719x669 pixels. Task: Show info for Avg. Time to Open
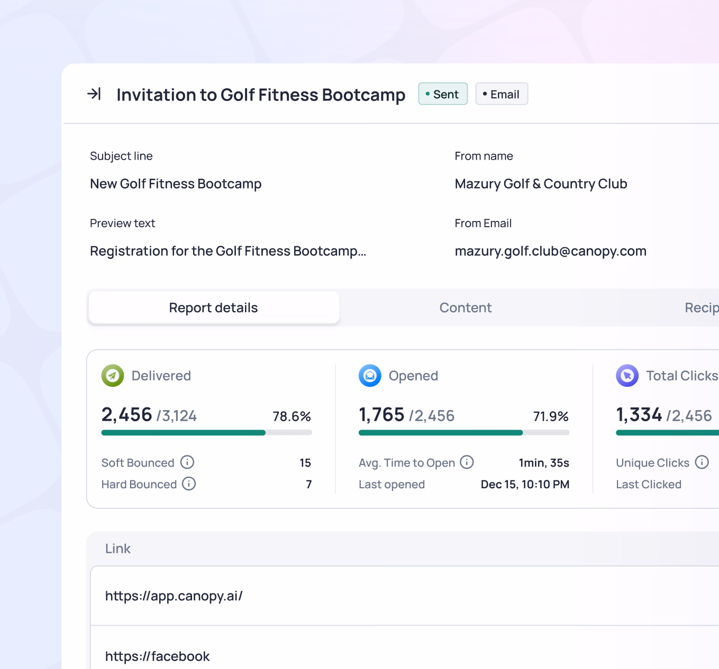(467, 462)
